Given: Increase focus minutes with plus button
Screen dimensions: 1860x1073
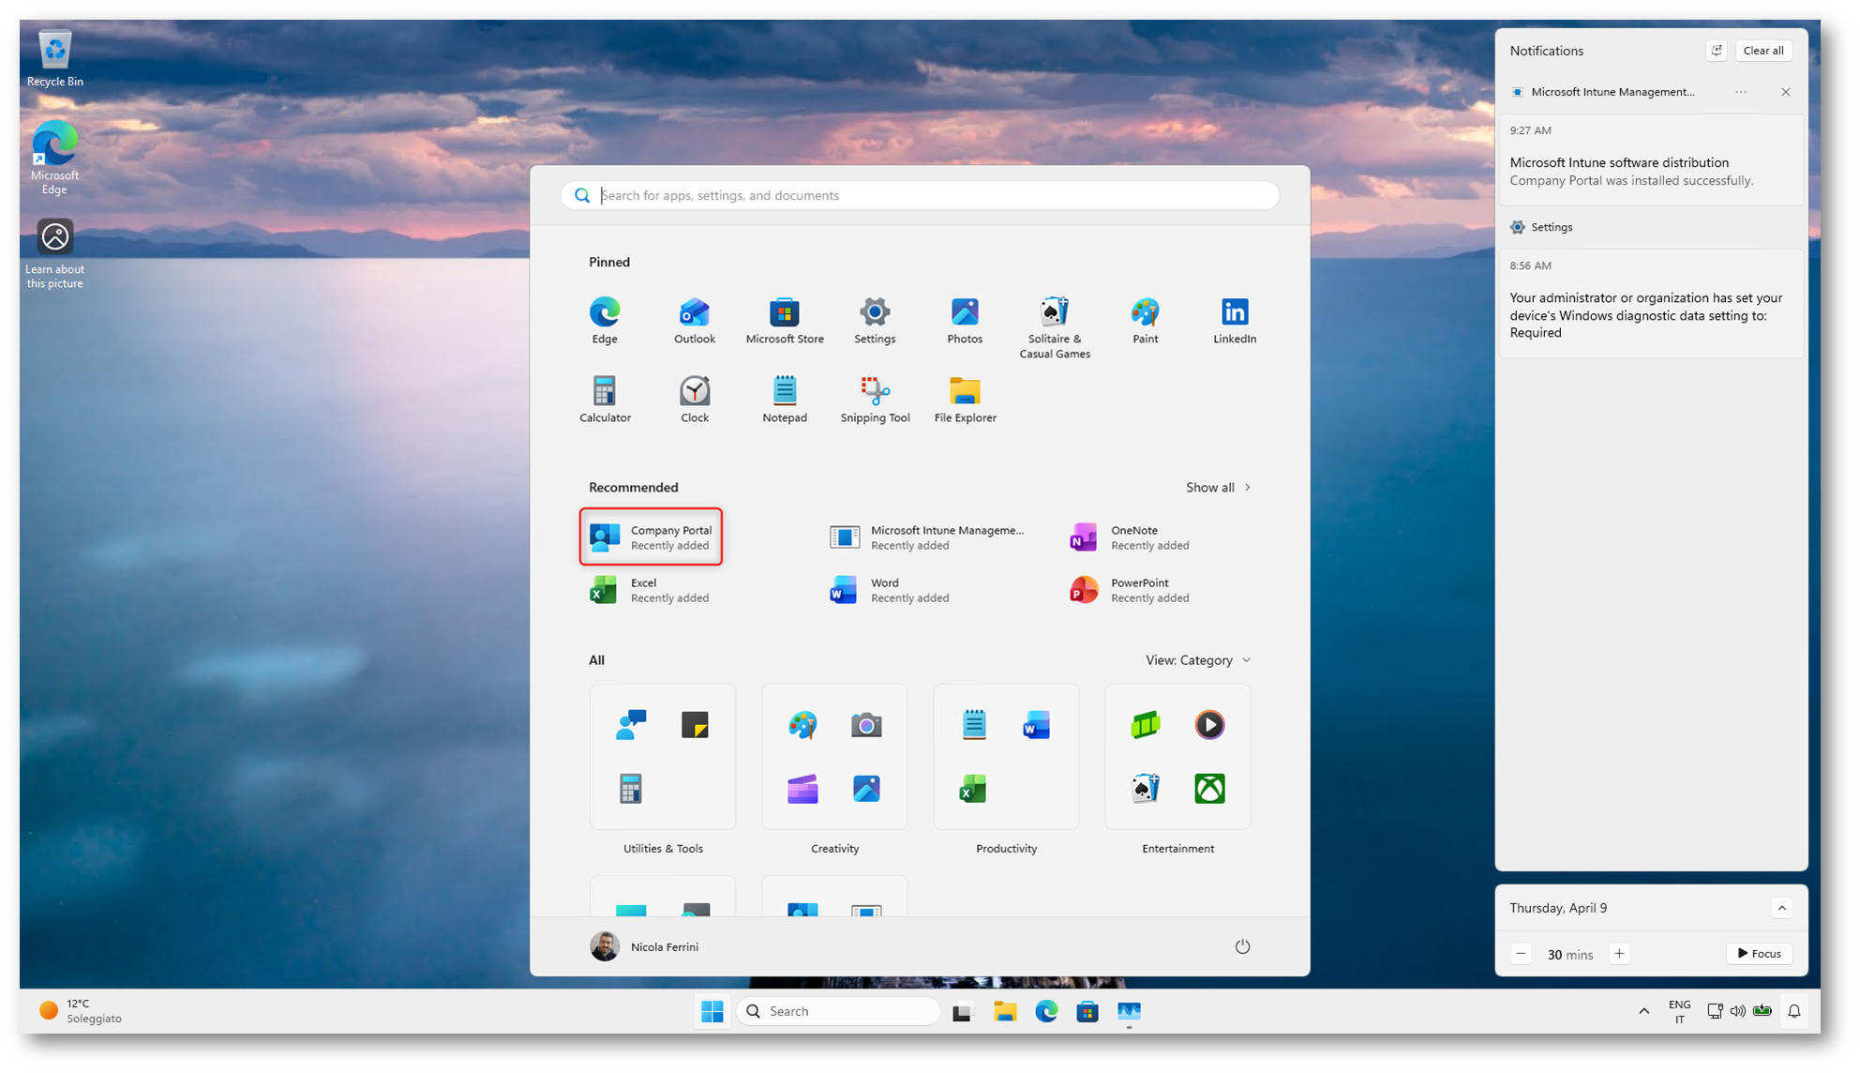Looking at the screenshot, I should 1619,954.
